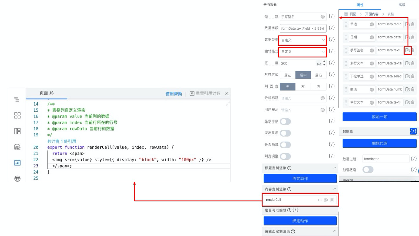Click the 添加一项 button
The width and height of the screenshot is (419, 236).
coord(379,117)
